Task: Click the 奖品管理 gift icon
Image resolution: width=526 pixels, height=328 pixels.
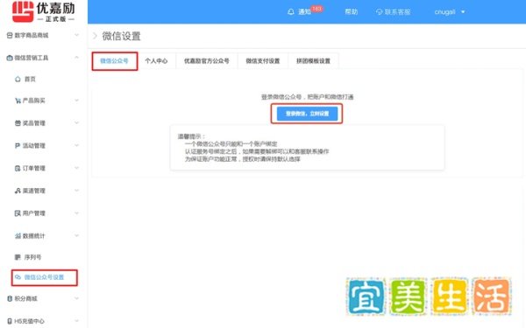Action: point(18,123)
